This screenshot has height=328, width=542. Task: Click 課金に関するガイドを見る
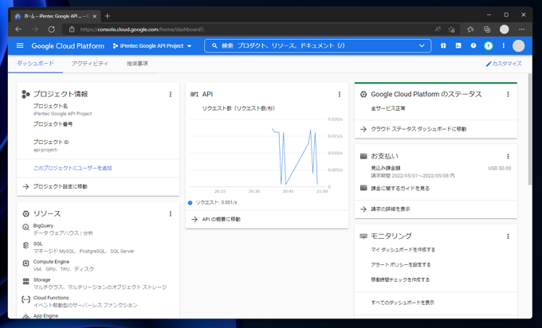[400, 189]
